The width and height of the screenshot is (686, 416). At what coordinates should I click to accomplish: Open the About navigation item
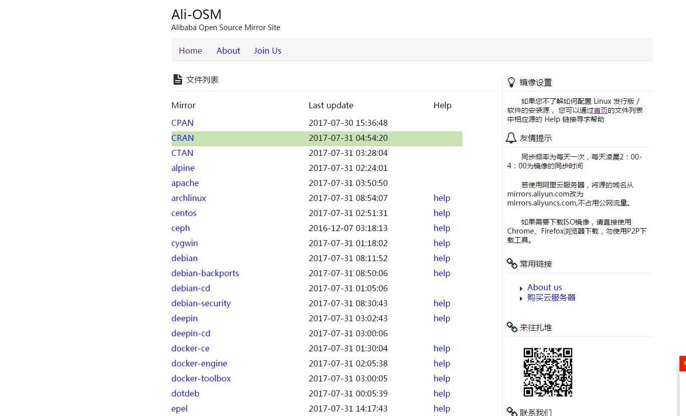(228, 51)
